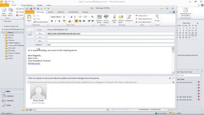Click Send/Receive All Folders
Image resolution: width=204 pixels, height=115 pixels.
186,12
